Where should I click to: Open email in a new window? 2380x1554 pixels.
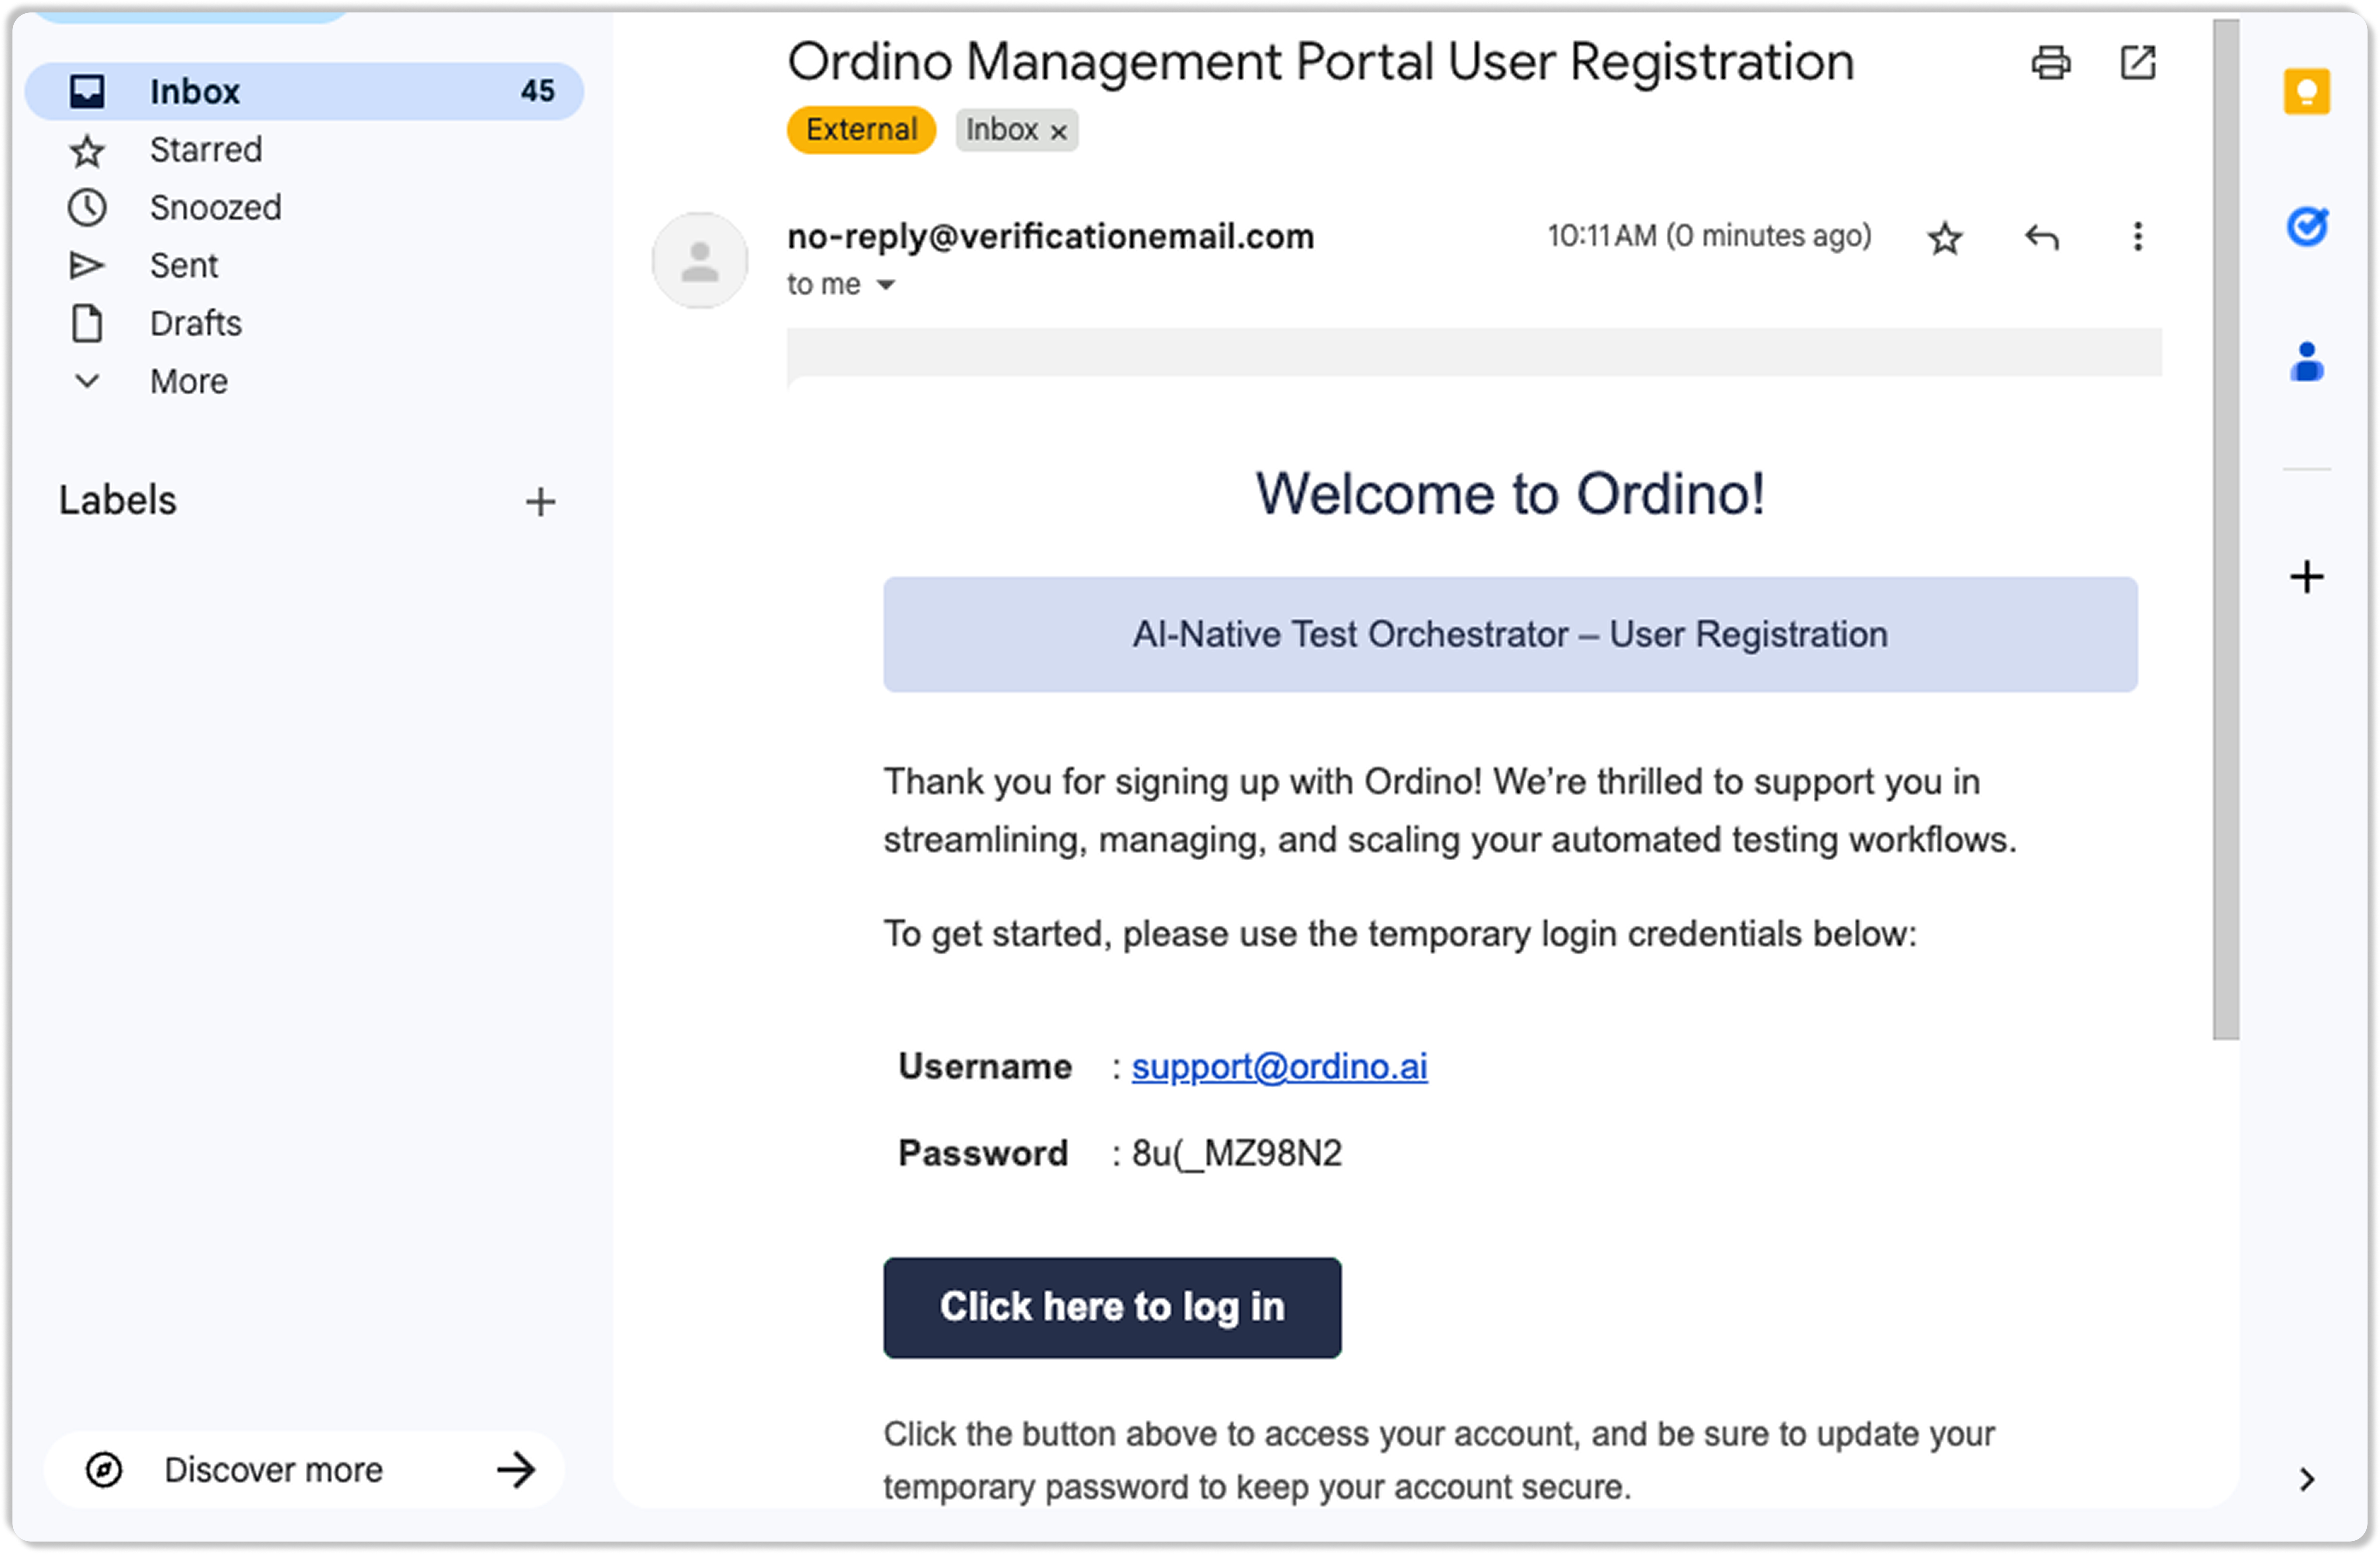tap(2137, 63)
